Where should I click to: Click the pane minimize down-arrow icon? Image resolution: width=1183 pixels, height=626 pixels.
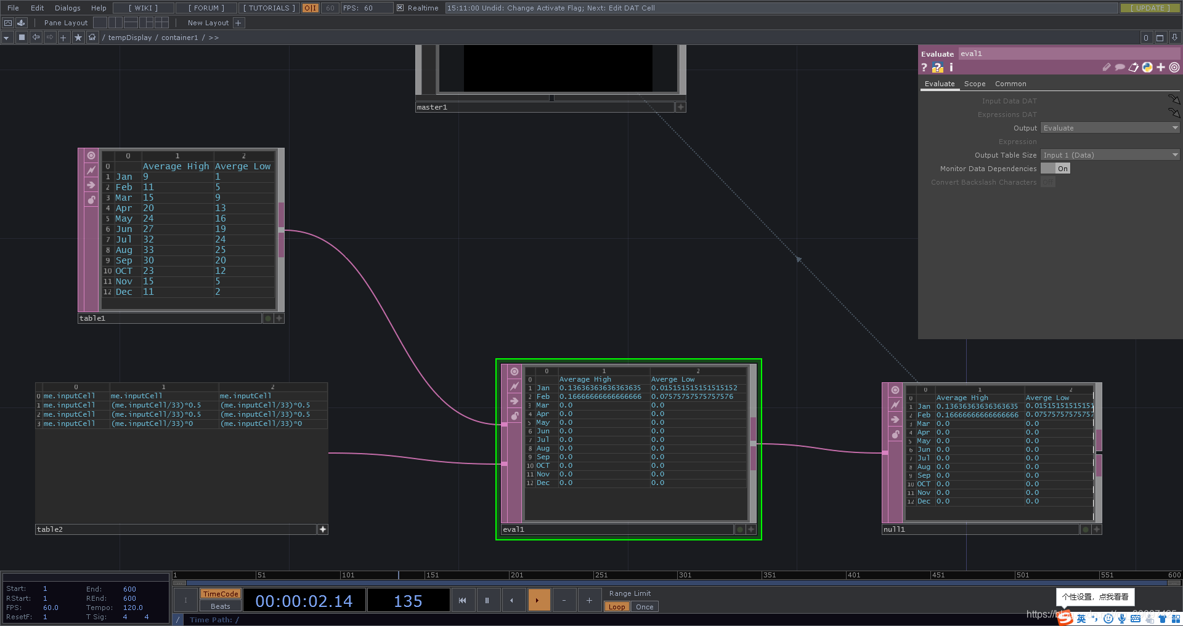tap(1174, 38)
